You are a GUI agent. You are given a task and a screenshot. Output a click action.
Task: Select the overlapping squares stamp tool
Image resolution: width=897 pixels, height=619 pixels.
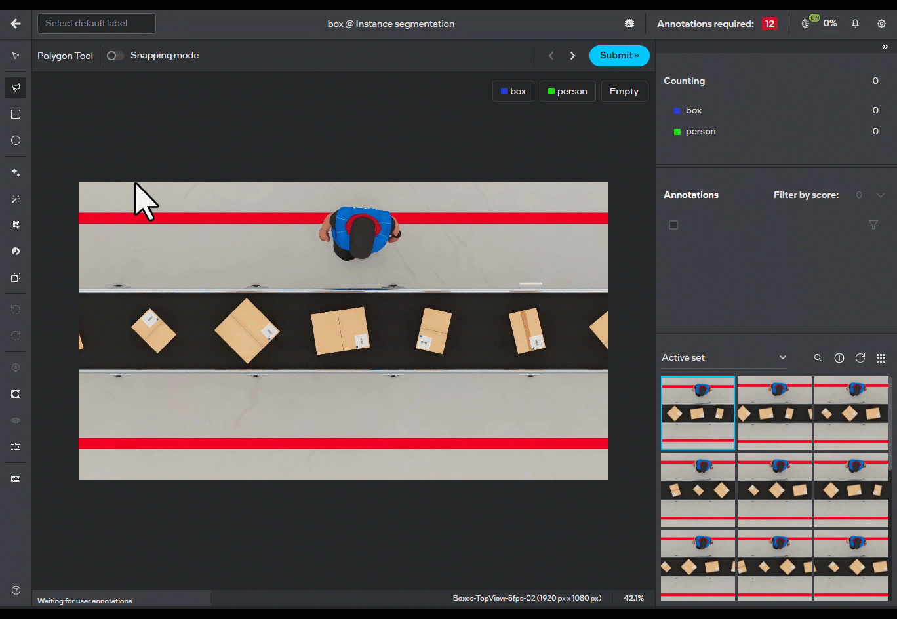pos(16,277)
